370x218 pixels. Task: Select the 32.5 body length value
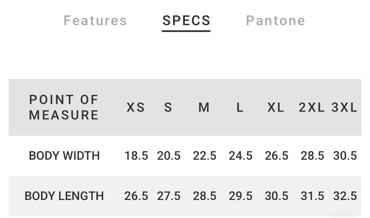coord(345,196)
